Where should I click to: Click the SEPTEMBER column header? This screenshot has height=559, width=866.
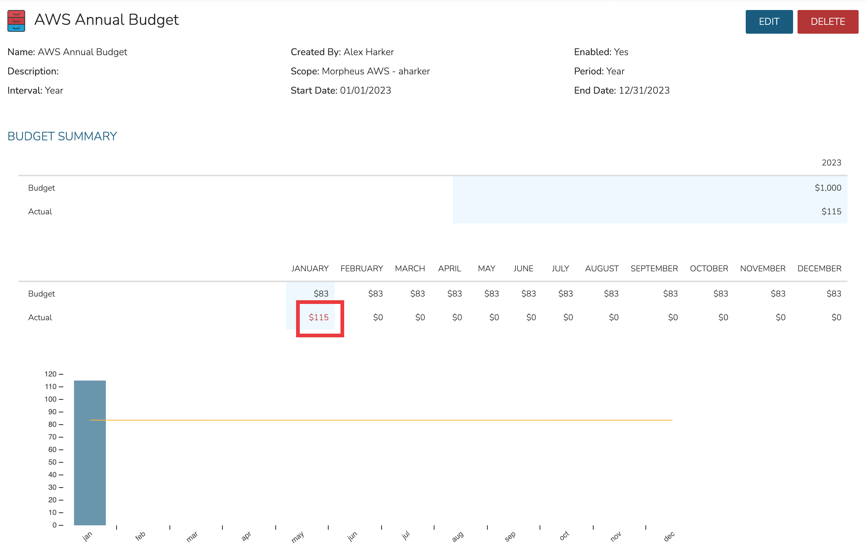[654, 268]
